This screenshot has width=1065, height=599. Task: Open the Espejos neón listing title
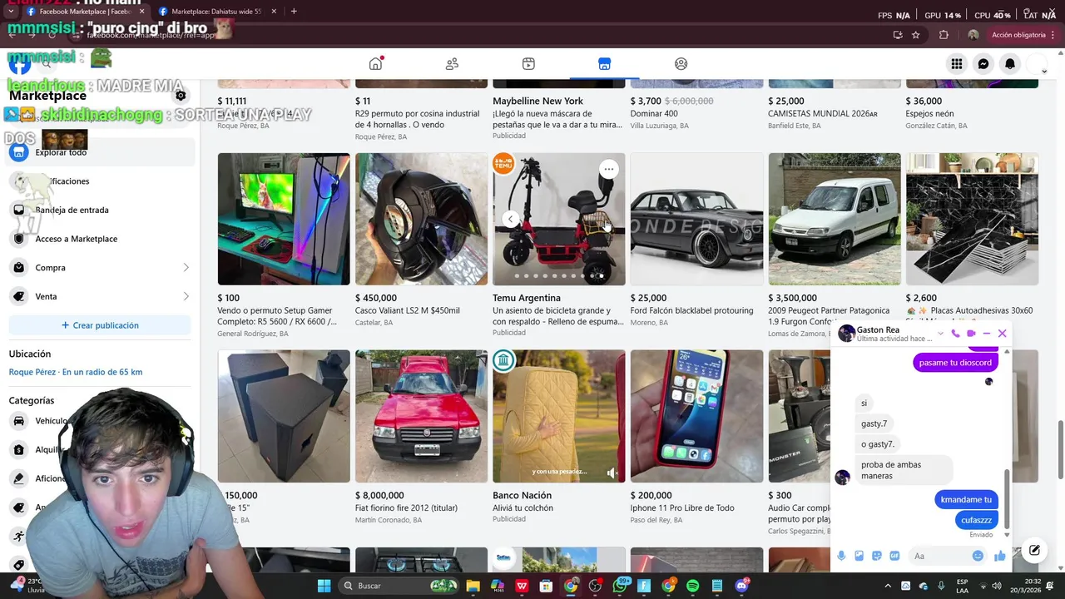click(x=929, y=114)
